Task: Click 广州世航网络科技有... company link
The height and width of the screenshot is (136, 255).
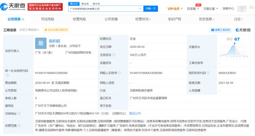Action: tap(80, 52)
